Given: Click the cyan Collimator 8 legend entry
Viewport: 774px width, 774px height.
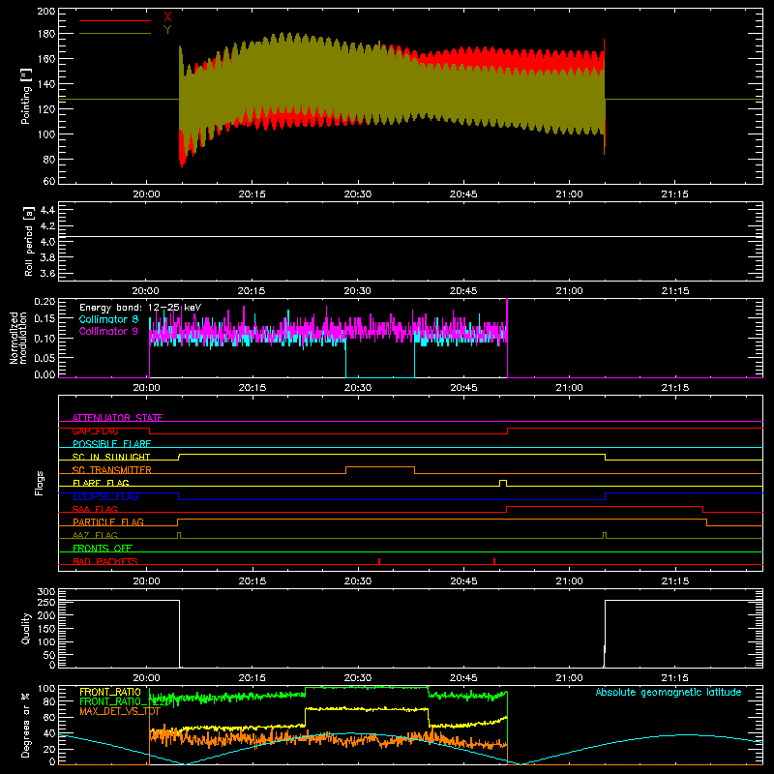Looking at the screenshot, I should (x=108, y=319).
